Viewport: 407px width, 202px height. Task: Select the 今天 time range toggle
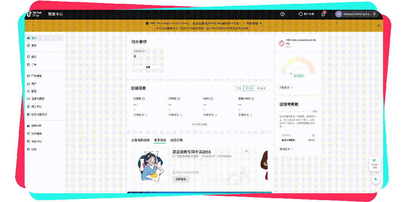coord(238,88)
